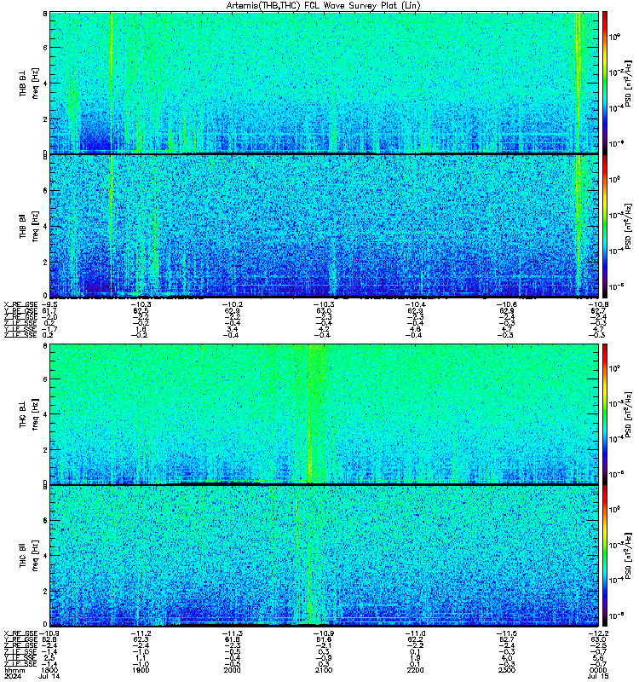Screen dimensions: 639x682
Task: Click the '2200' time tick label
Action: pos(415,670)
